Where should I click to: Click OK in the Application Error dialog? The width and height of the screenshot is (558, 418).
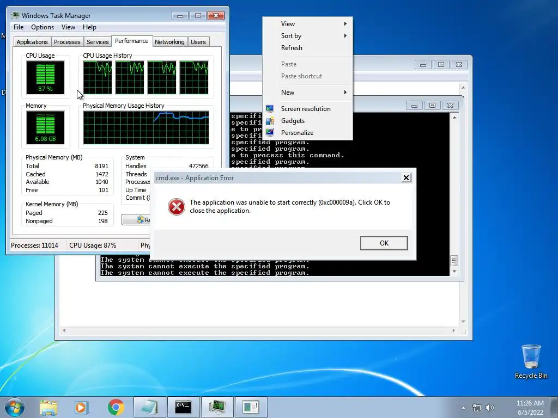(x=384, y=243)
